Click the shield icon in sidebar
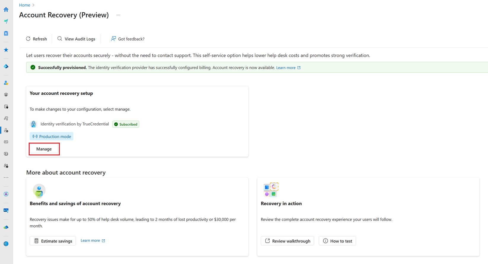The image size is (488, 264). [x=6, y=95]
